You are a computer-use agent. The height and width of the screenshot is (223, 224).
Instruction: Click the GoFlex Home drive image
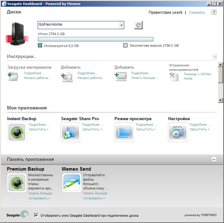(17, 34)
